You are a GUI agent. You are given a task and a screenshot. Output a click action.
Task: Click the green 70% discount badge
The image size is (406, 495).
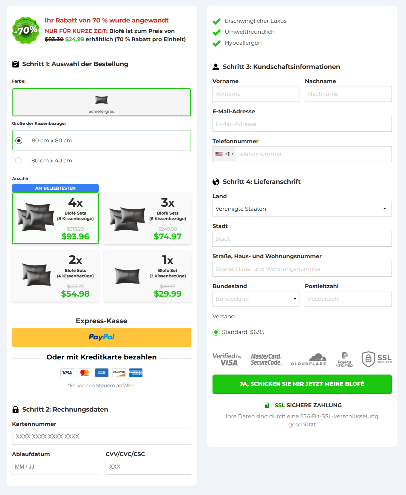[x=26, y=30]
